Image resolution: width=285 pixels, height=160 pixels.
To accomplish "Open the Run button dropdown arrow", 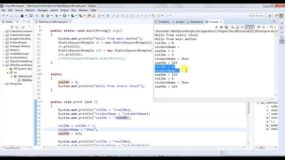I will click(x=68, y=16).
